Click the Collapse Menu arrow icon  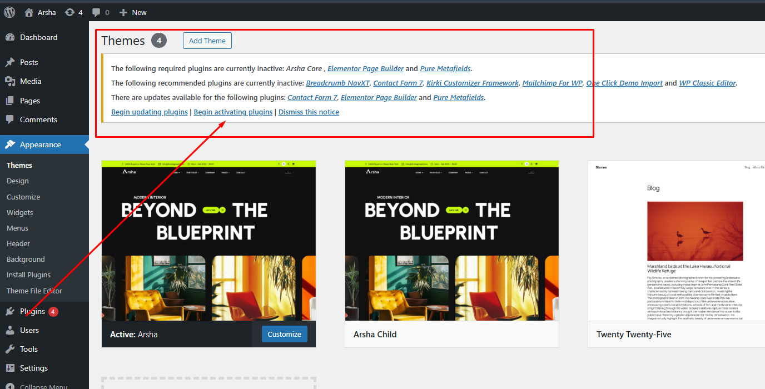click(10, 387)
